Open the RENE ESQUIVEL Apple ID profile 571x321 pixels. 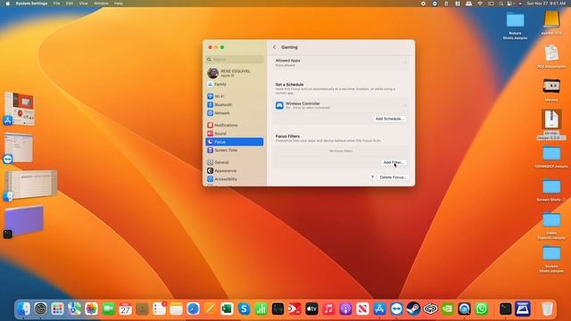click(x=235, y=73)
